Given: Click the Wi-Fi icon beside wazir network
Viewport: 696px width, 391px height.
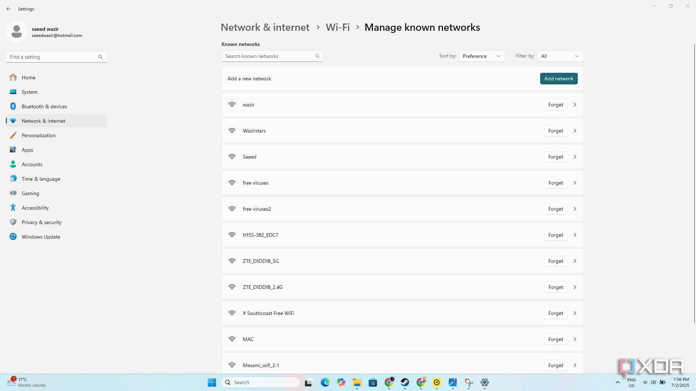Looking at the screenshot, I should point(232,105).
